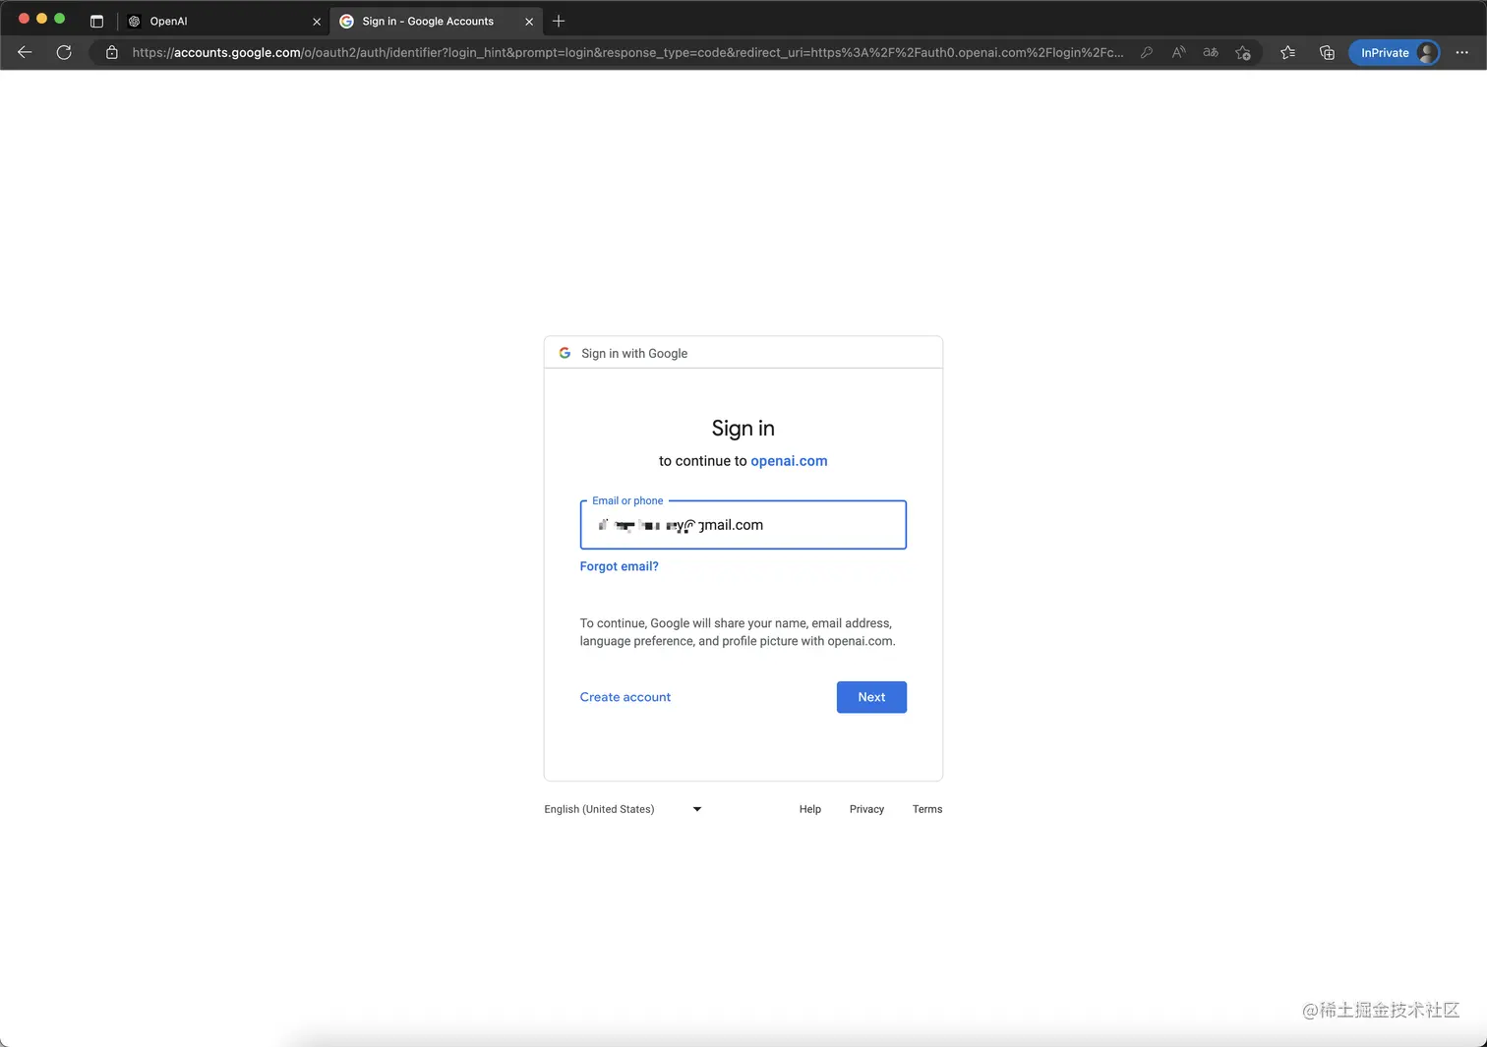Follow the openai.com link

[789, 461]
